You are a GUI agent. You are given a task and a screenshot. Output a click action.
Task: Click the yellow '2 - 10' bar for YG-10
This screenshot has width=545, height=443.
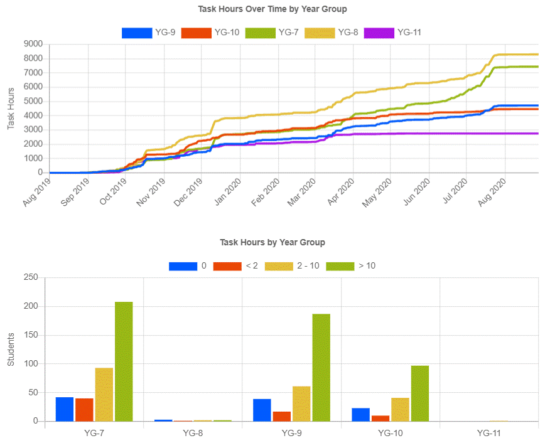tap(400, 410)
